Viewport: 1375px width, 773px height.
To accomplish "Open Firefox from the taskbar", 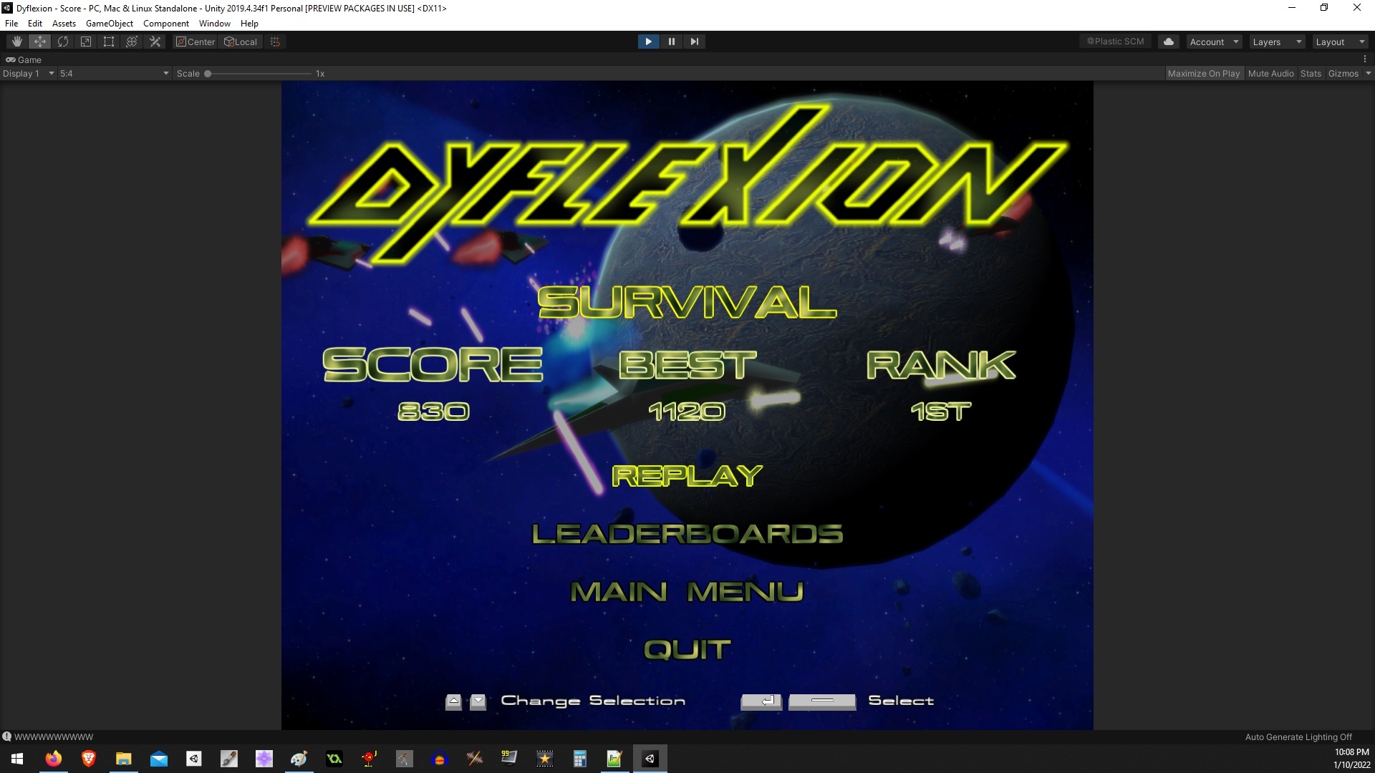I will coord(54,759).
